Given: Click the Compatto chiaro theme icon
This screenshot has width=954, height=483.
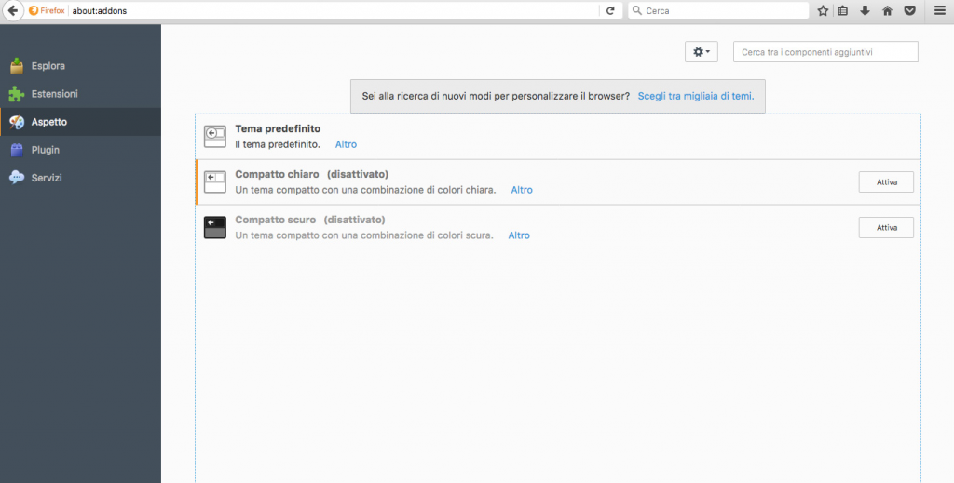Looking at the screenshot, I should point(215,182).
